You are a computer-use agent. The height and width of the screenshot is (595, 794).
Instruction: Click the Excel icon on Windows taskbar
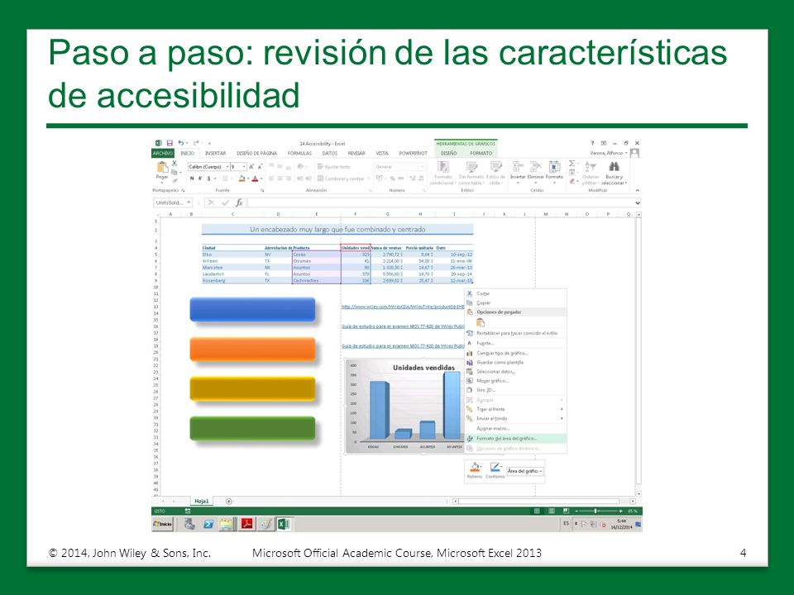click(x=283, y=524)
